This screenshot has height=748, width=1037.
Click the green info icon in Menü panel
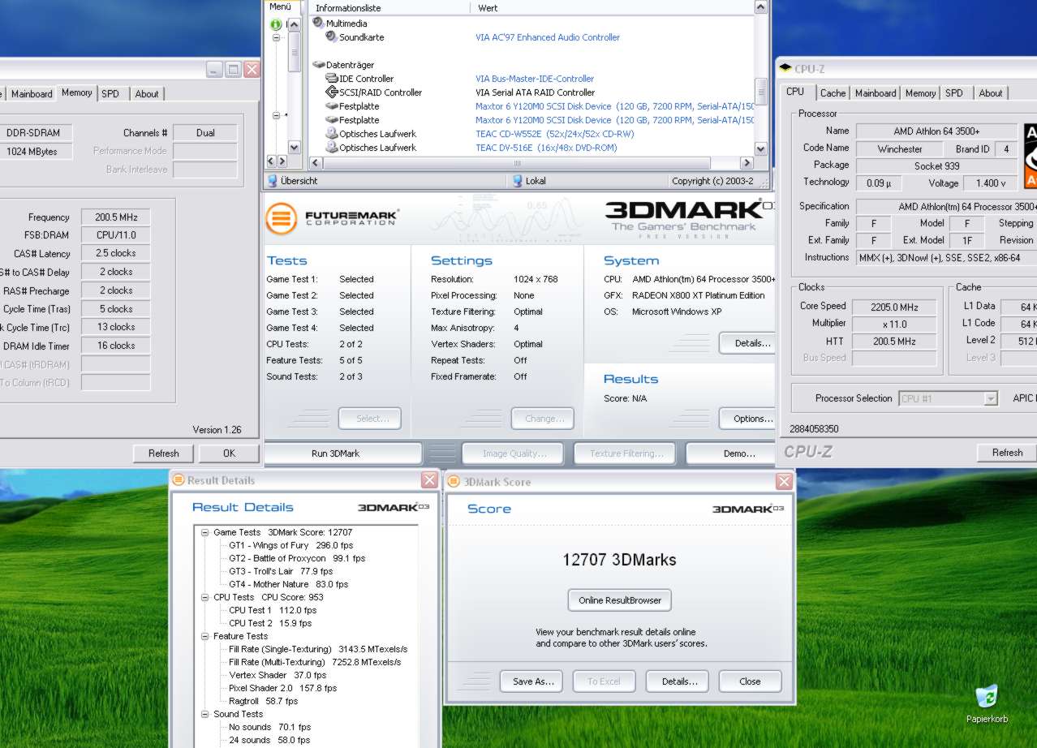(276, 24)
